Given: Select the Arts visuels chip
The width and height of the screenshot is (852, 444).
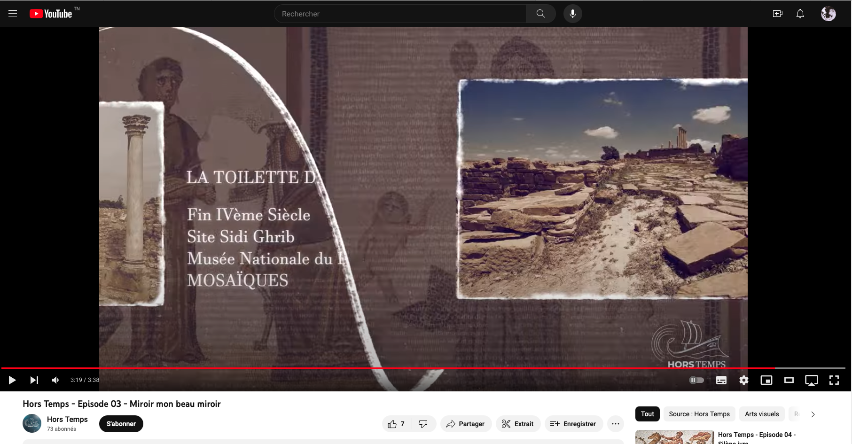Looking at the screenshot, I should pyautogui.click(x=762, y=414).
